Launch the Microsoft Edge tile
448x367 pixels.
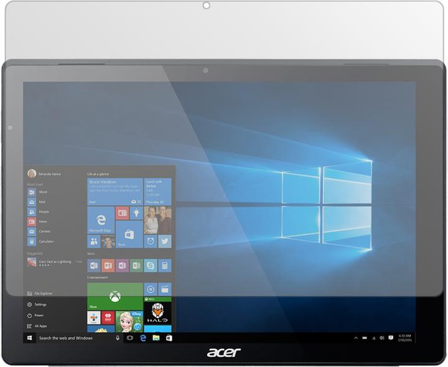tap(101, 220)
